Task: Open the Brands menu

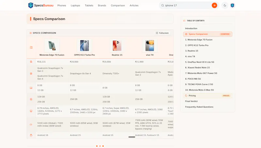Action: click(102, 5)
